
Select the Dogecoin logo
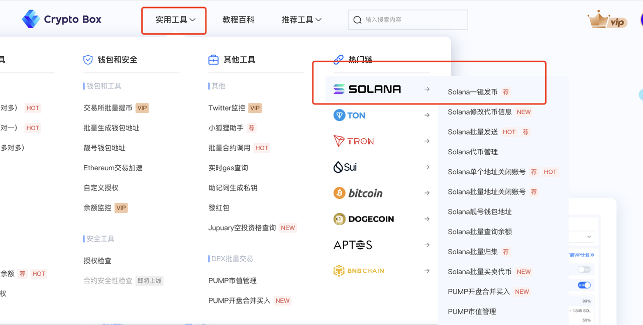(364, 219)
